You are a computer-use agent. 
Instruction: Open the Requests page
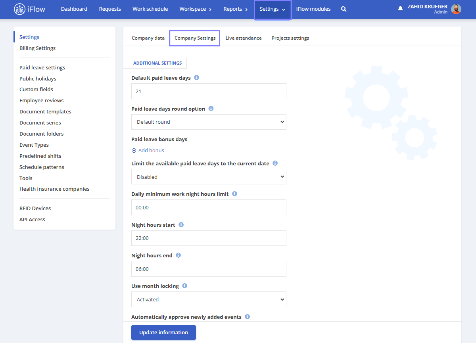110,9
